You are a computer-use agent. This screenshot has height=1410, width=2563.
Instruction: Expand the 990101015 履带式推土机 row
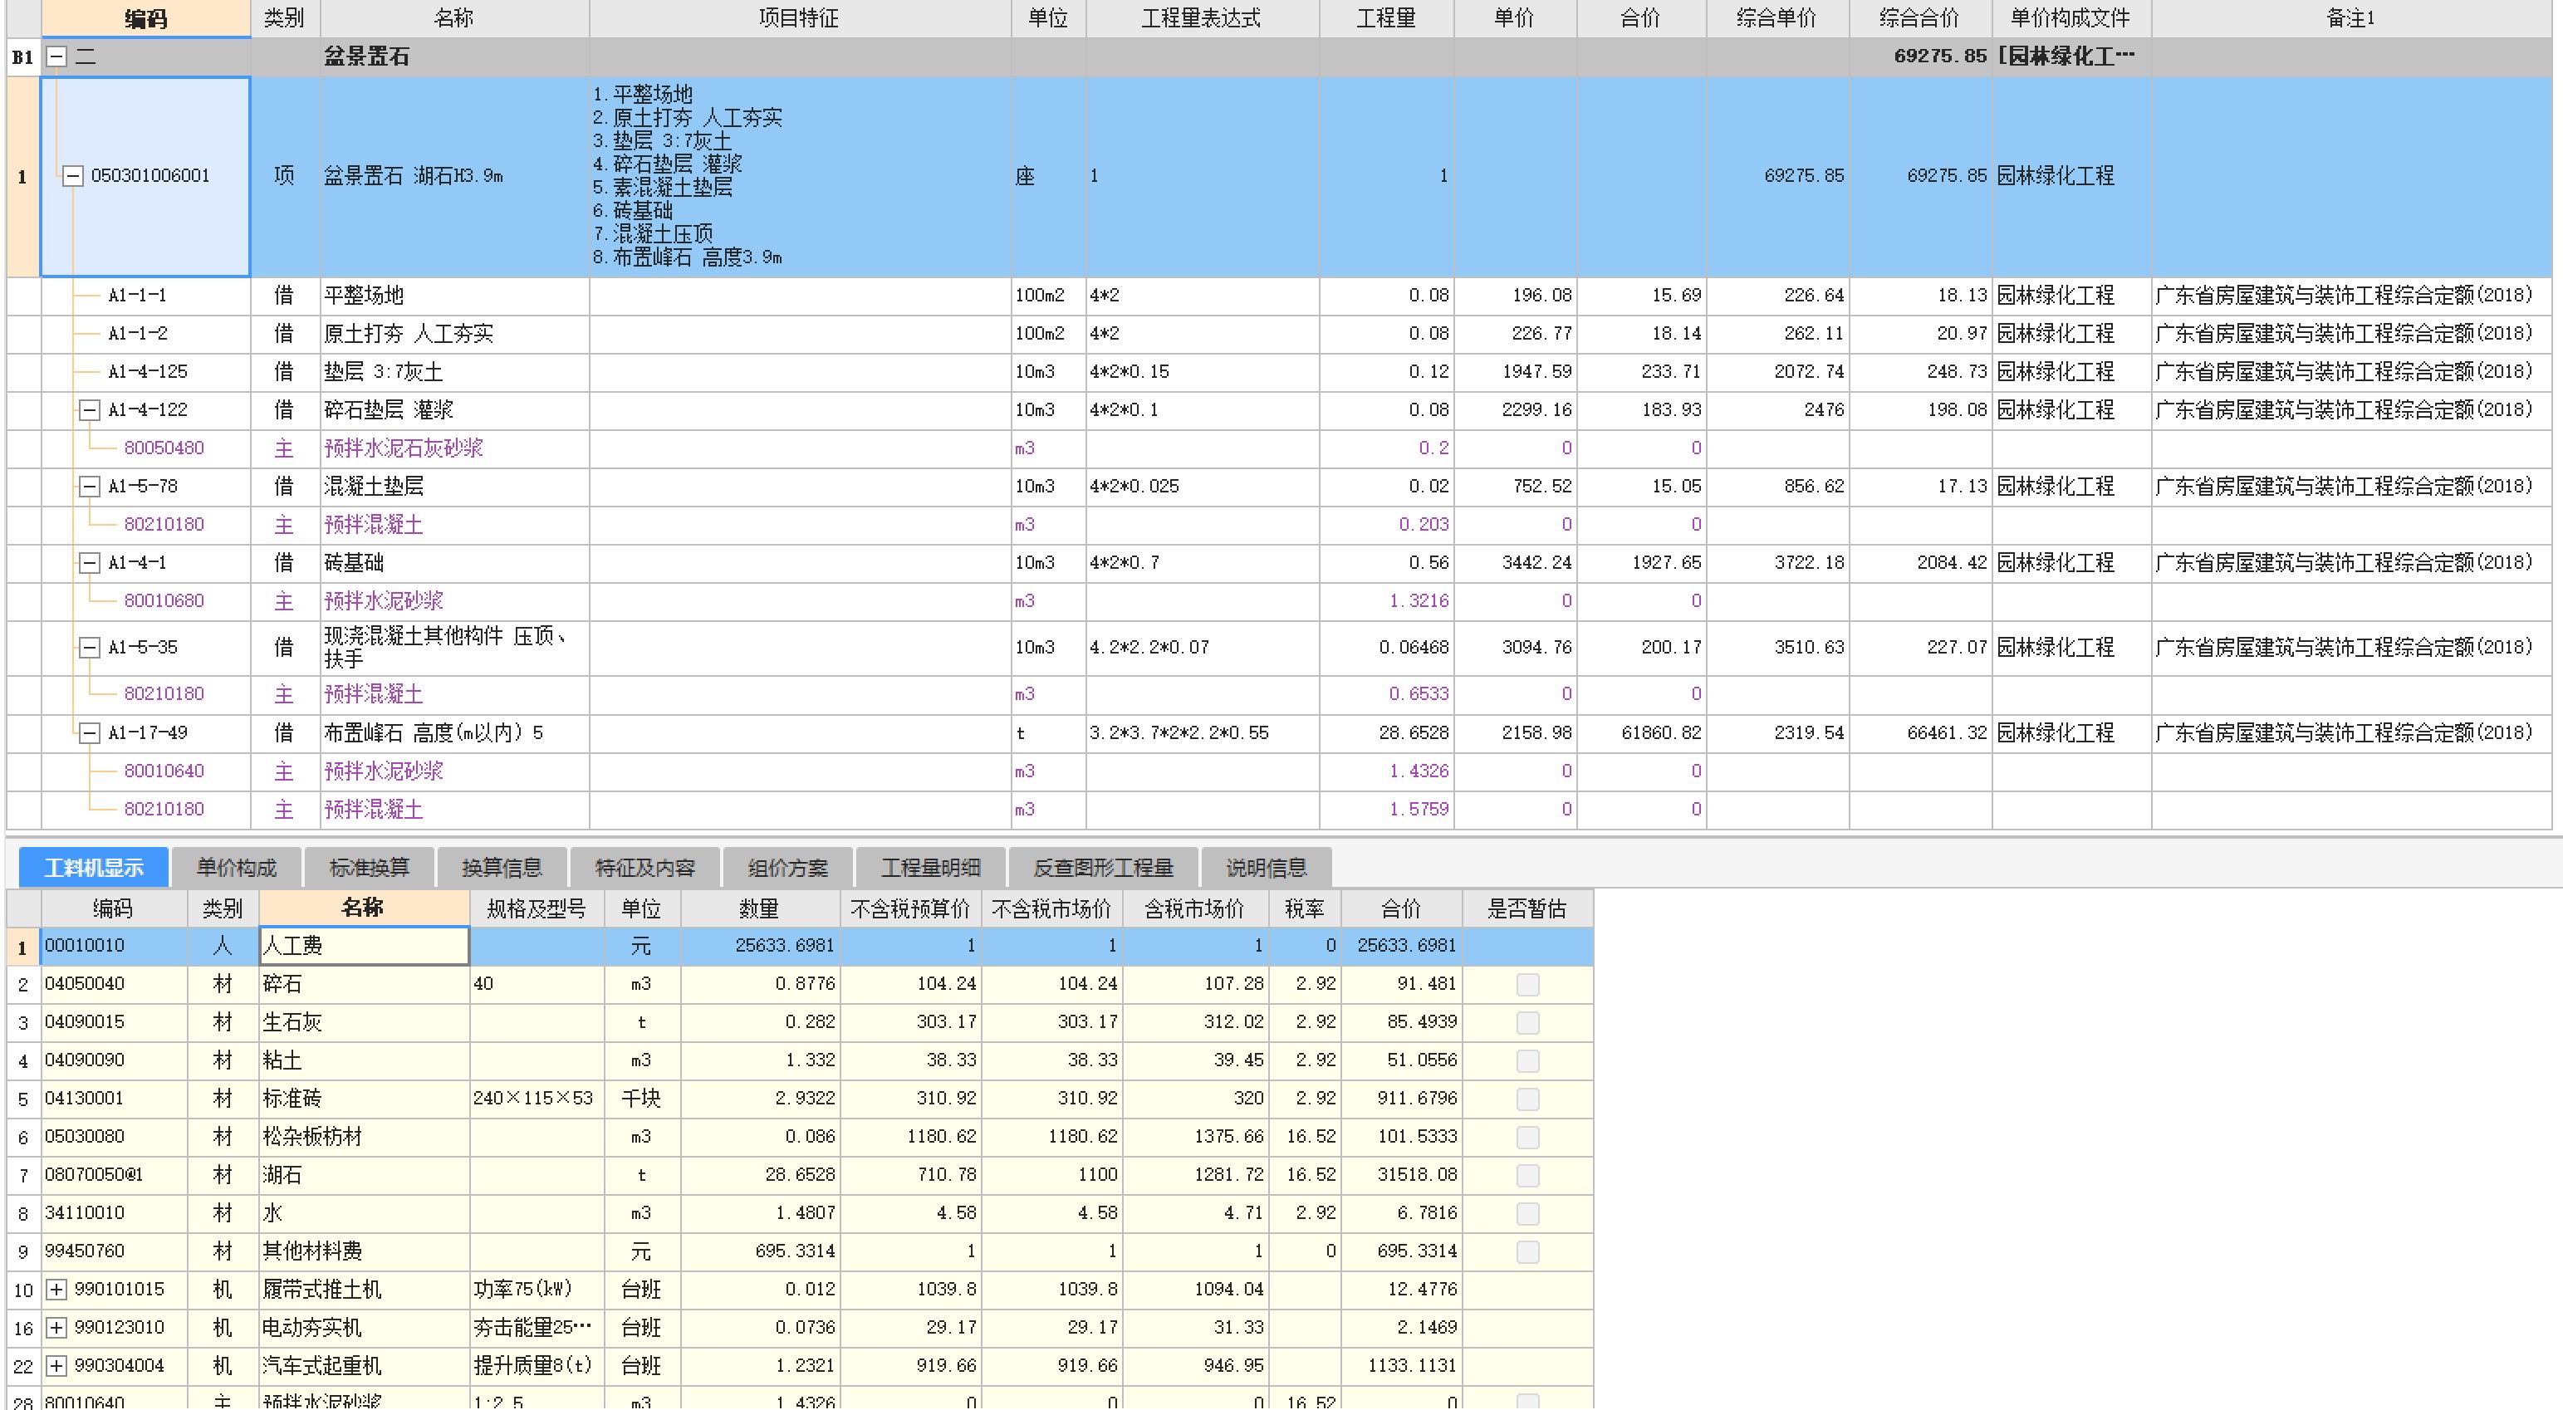(x=56, y=1290)
